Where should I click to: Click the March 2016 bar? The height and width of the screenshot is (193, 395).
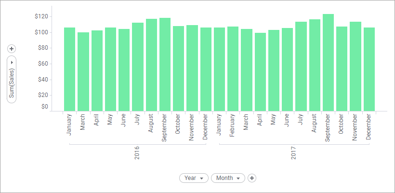83,72
